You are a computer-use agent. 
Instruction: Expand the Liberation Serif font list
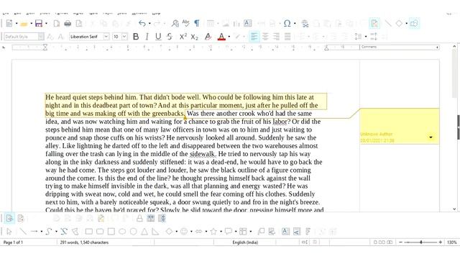point(106,37)
